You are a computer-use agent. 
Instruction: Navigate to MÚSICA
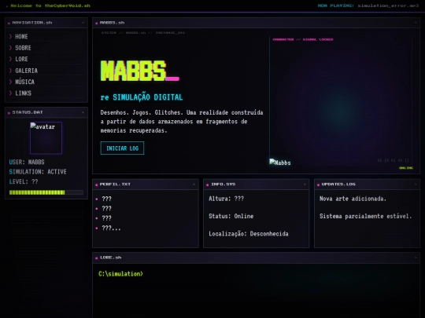pyautogui.click(x=46, y=82)
